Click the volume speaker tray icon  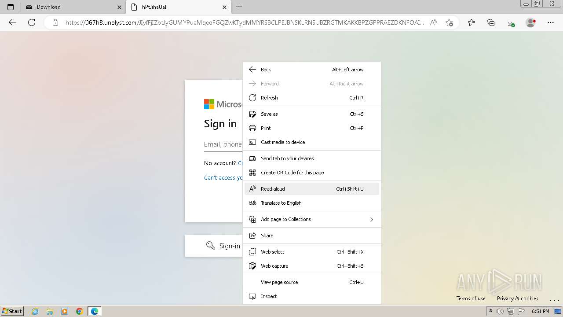(500, 311)
